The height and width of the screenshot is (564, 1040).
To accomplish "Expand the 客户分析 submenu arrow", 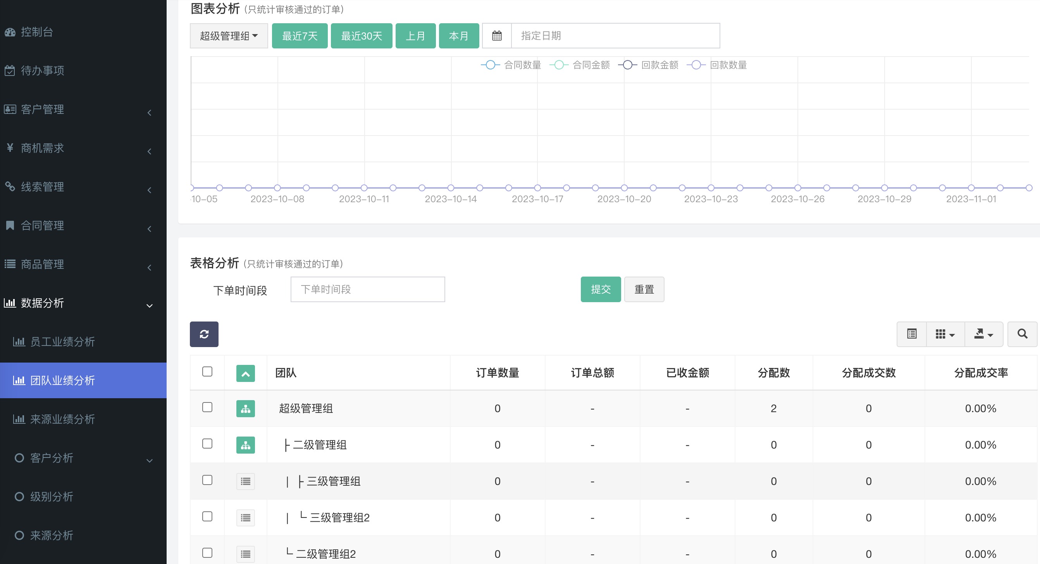I will (x=150, y=461).
